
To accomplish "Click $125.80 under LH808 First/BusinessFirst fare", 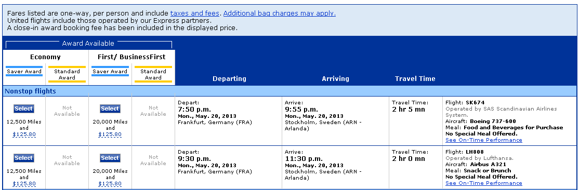I will pos(110,184).
